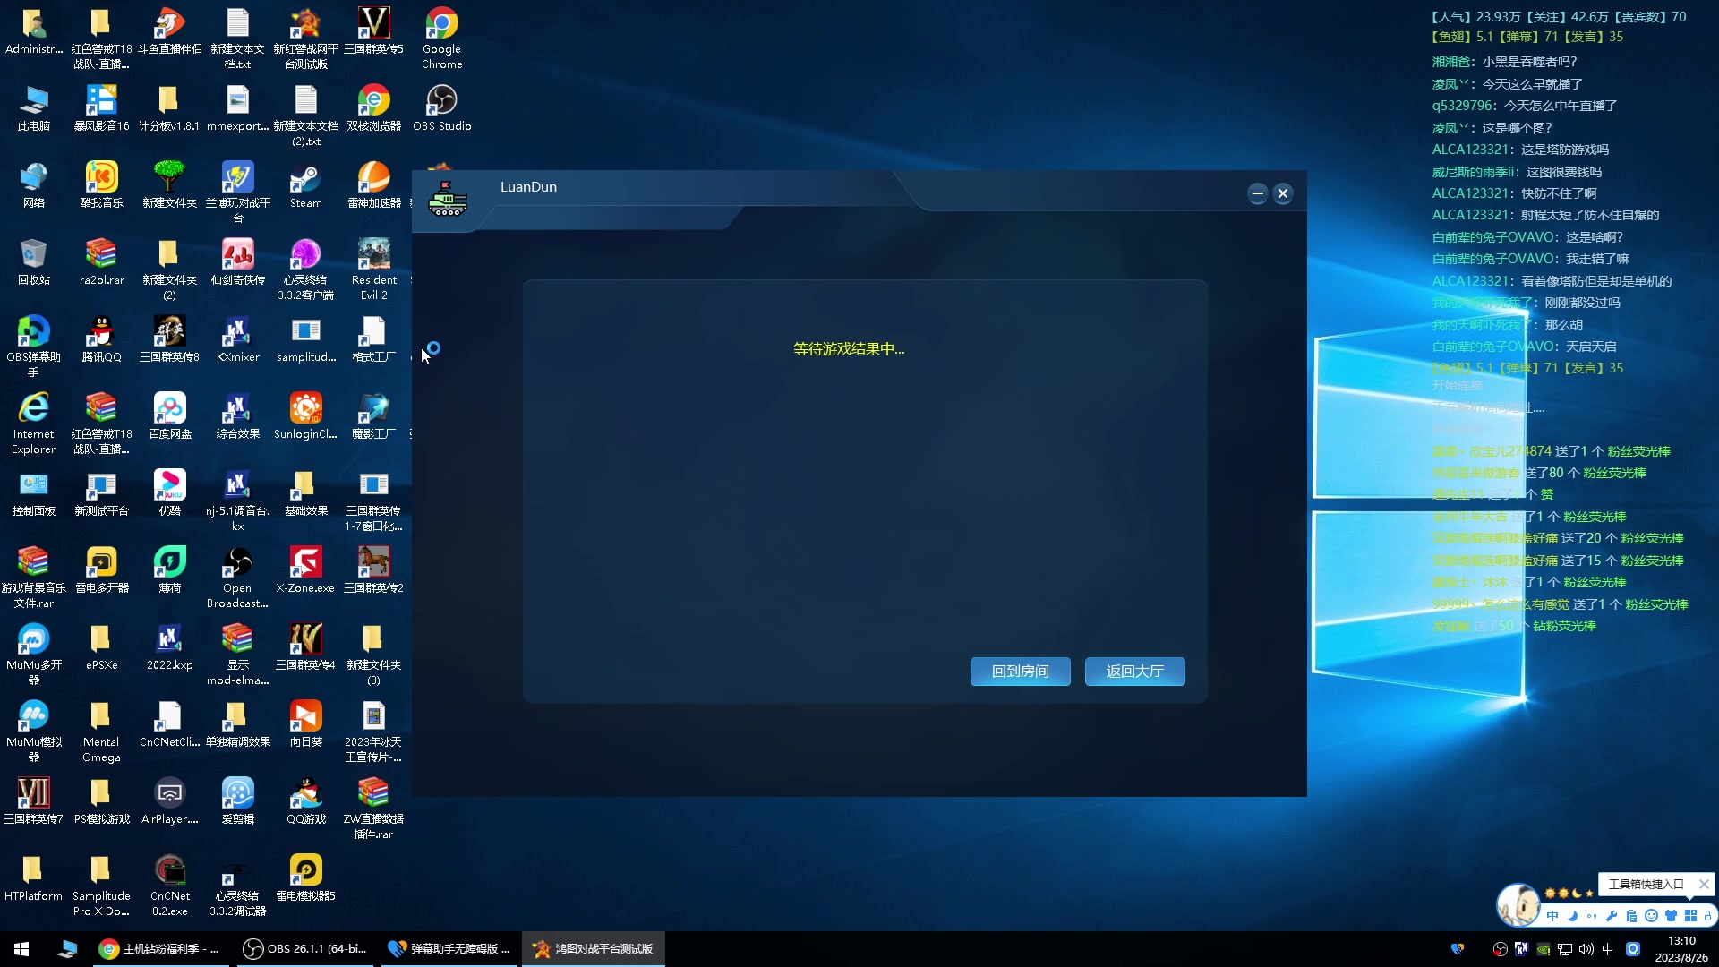
Task: Click the wrench toolbox icon in IME bar
Action: click(x=1612, y=916)
